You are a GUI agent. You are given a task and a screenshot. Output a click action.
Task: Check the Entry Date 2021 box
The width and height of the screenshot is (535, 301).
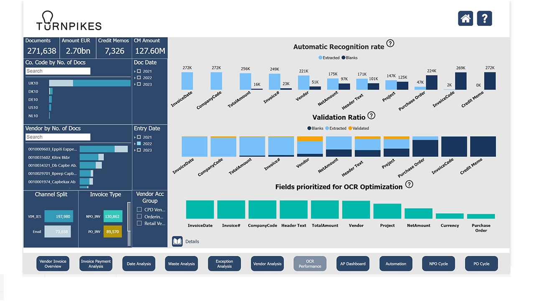pos(139,137)
